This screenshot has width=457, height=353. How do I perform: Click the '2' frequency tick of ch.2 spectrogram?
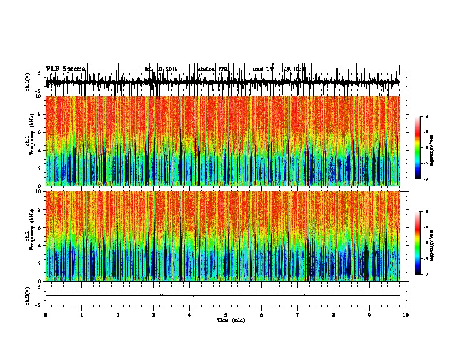pyautogui.click(x=40, y=264)
